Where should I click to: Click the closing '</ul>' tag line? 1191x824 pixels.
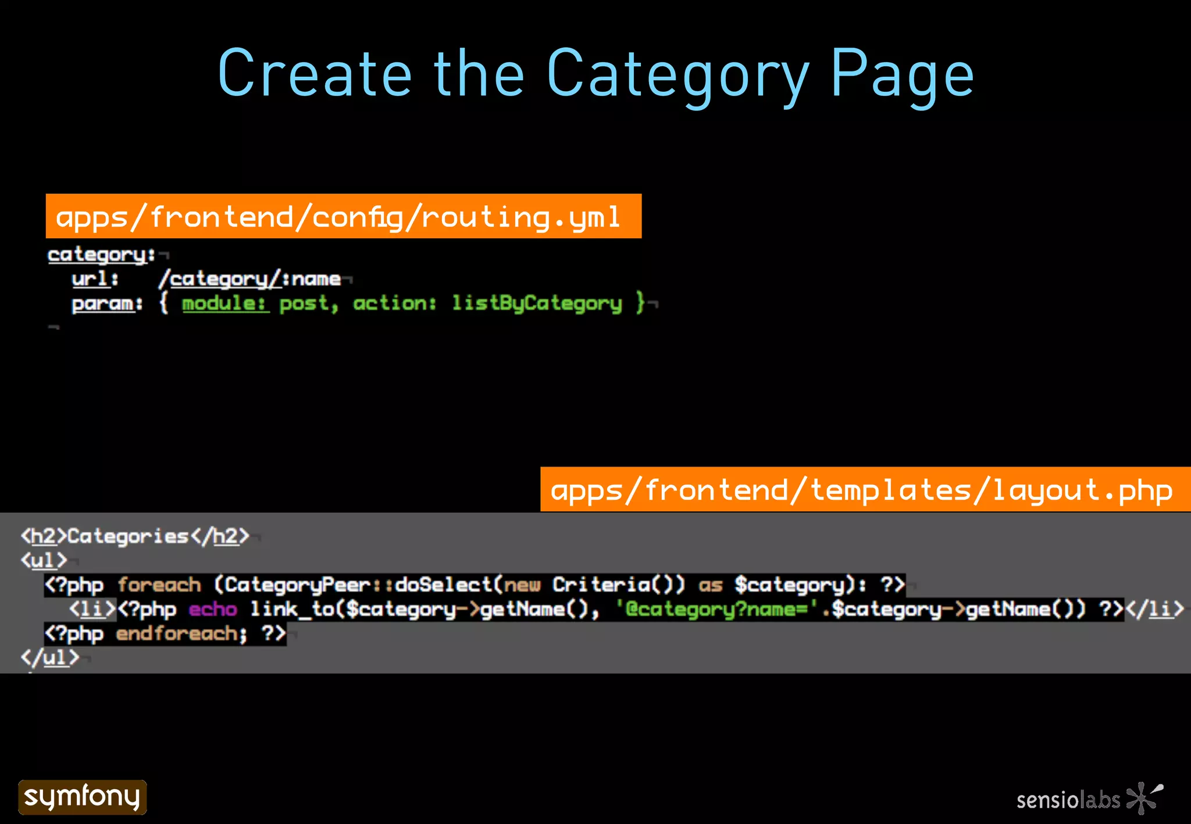(x=49, y=658)
